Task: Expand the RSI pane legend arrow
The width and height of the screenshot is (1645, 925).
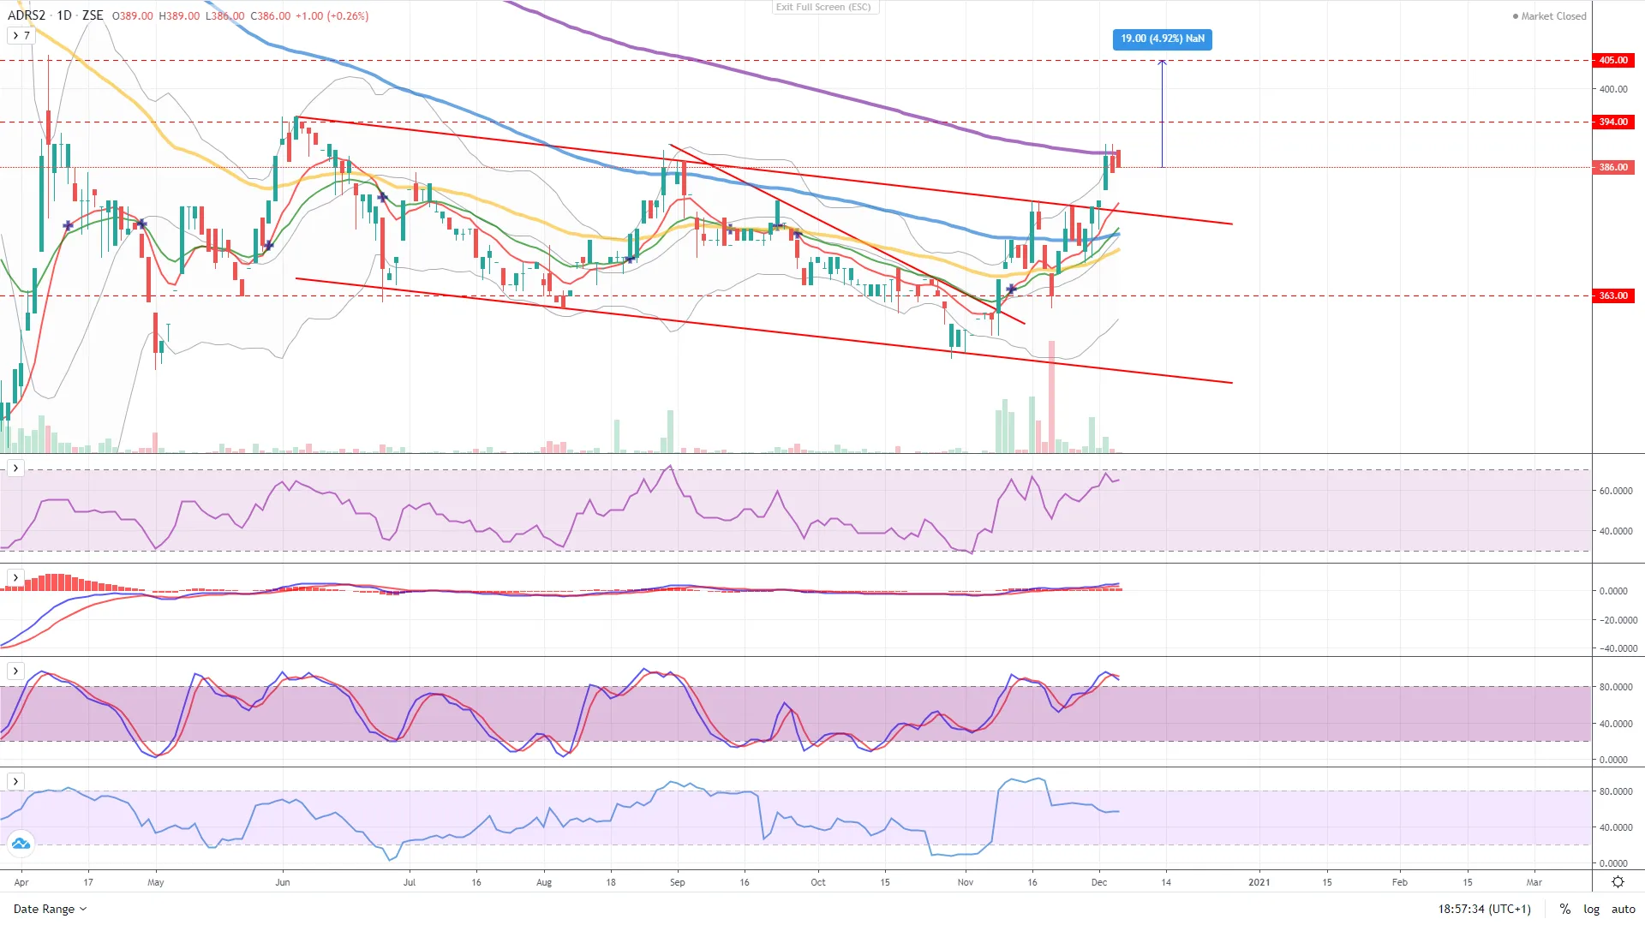Action: click(15, 468)
